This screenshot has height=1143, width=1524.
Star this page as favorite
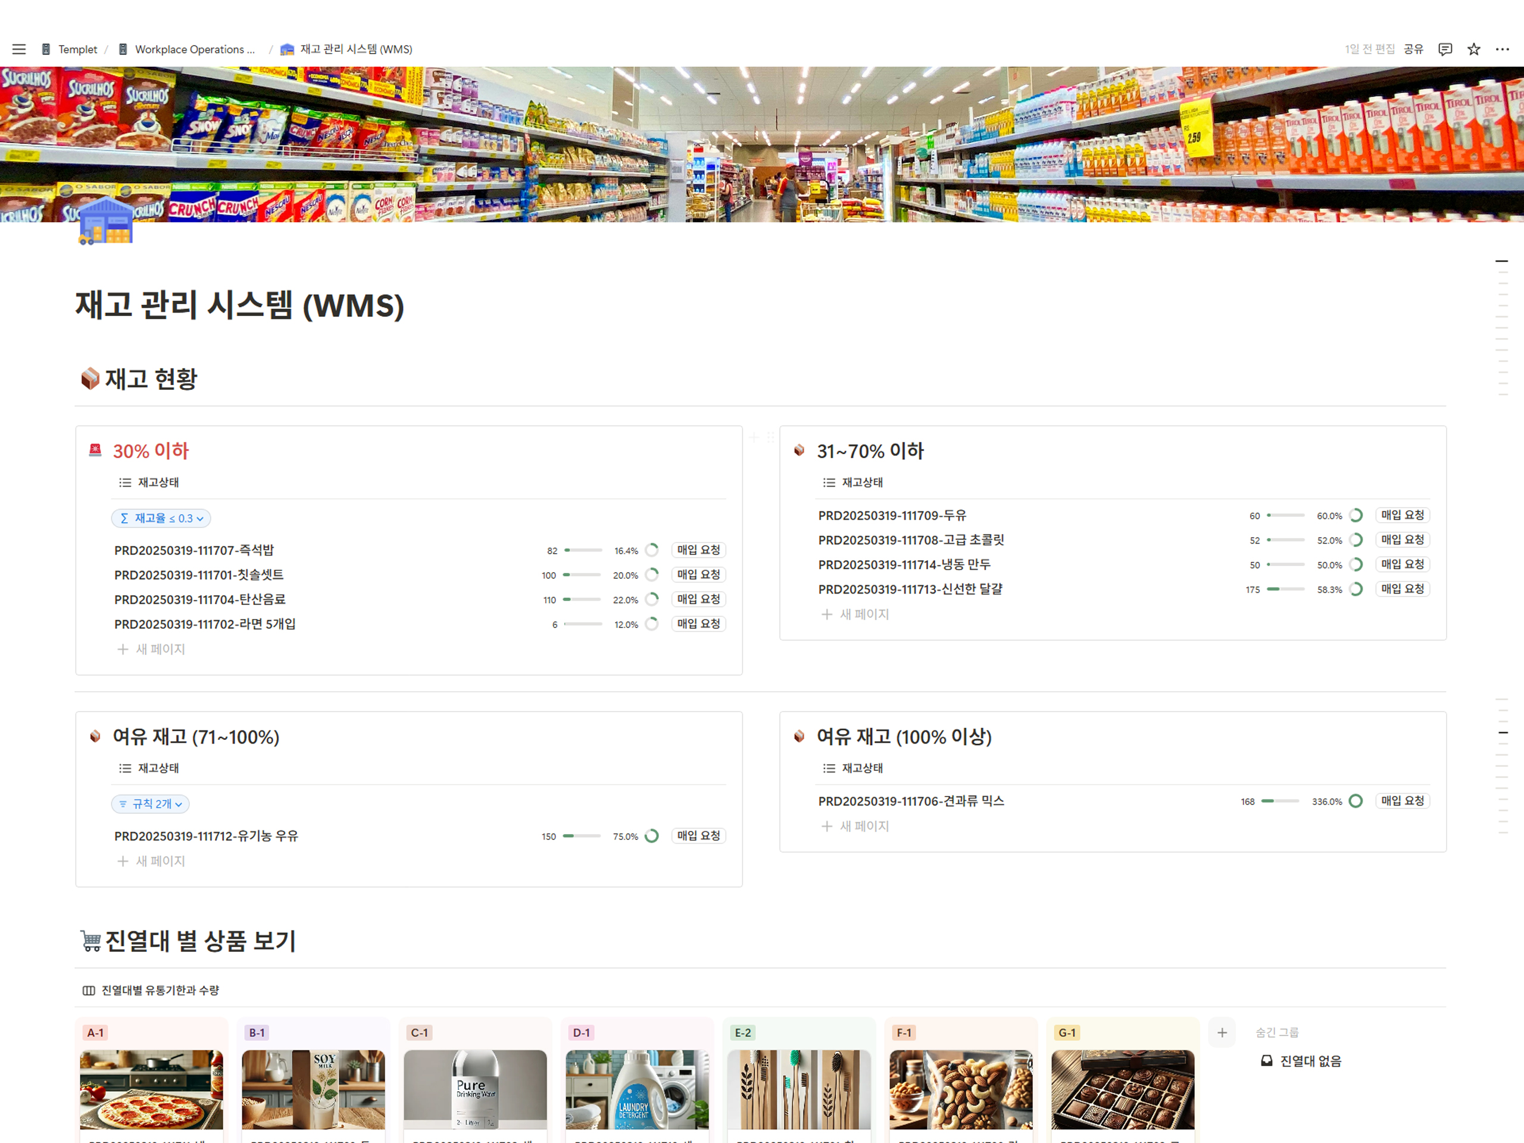pos(1473,49)
